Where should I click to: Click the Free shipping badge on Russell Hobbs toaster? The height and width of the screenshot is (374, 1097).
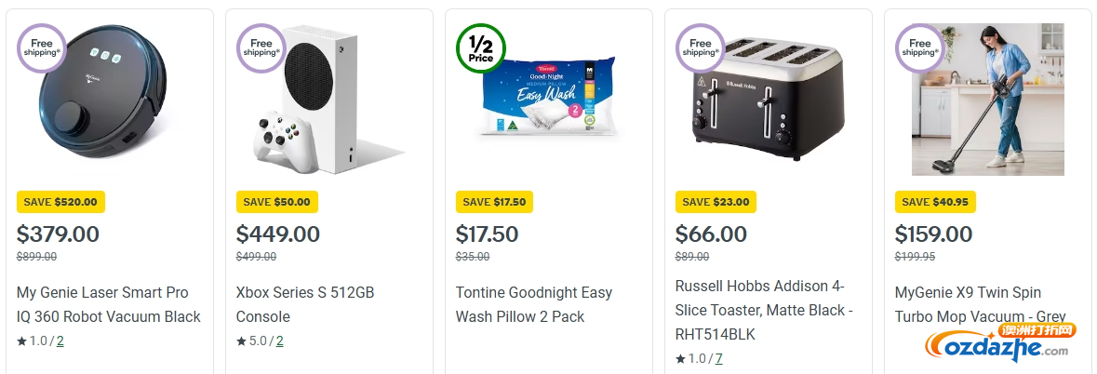701,48
